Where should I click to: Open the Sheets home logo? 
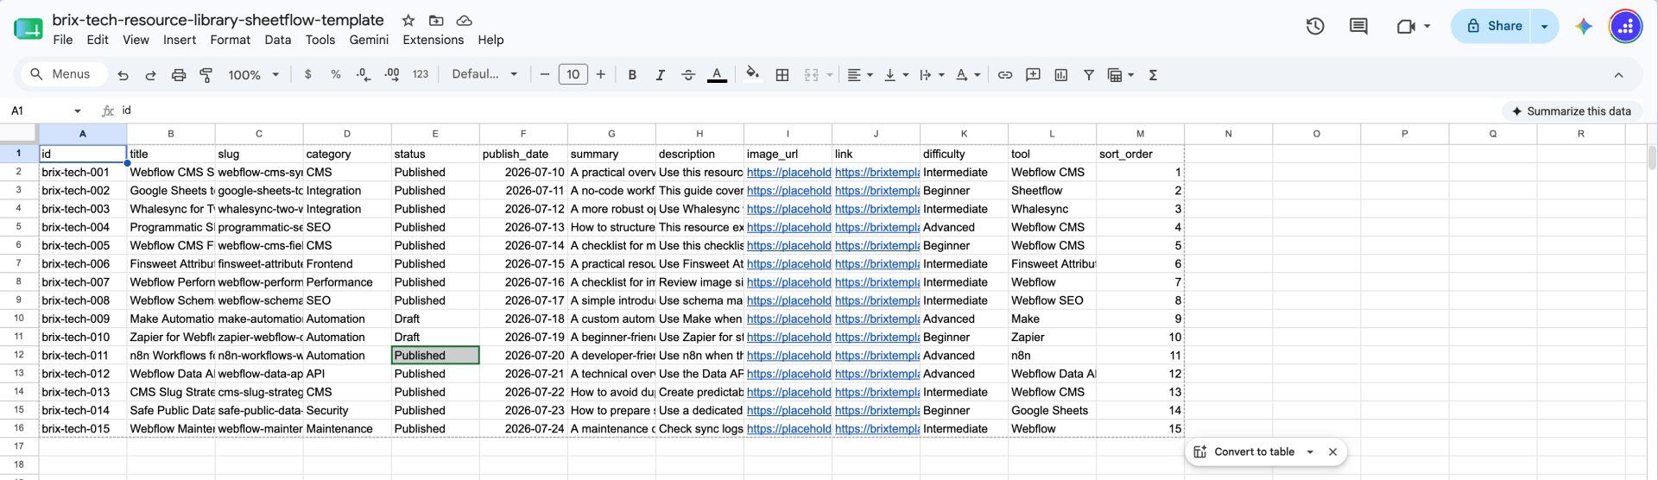tap(28, 28)
